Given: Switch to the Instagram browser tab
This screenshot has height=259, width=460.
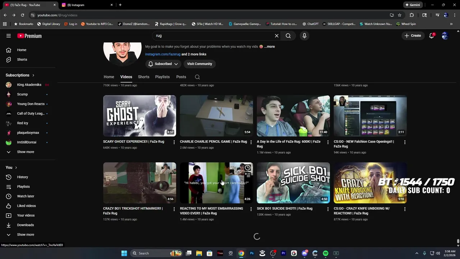Looking at the screenshot, I should click(x=86, y=5).
